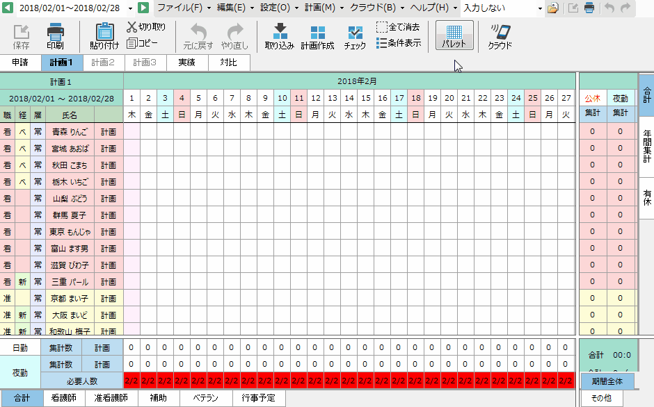Screen dimensions: 654x407
Task: Click the 印刷 (print) toolbar icon
Action: click(x=55, y=32)
